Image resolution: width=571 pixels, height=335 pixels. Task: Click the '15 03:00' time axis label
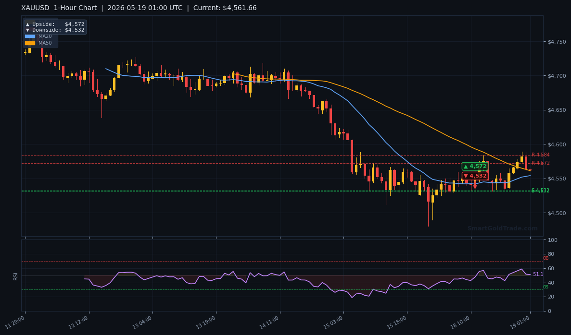[333, 322]
